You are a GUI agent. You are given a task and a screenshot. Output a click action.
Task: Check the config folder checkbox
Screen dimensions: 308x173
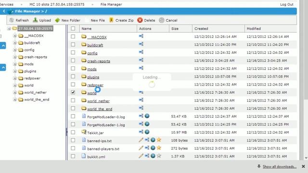[73, 52]
